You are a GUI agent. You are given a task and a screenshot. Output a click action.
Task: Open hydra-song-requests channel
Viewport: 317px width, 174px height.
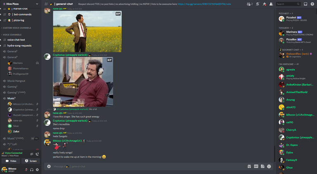click(x=20, y=46)
